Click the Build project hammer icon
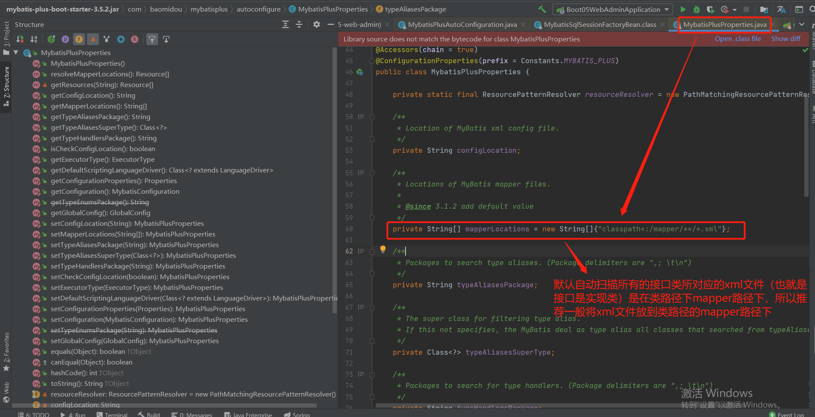 coord(542,9)
